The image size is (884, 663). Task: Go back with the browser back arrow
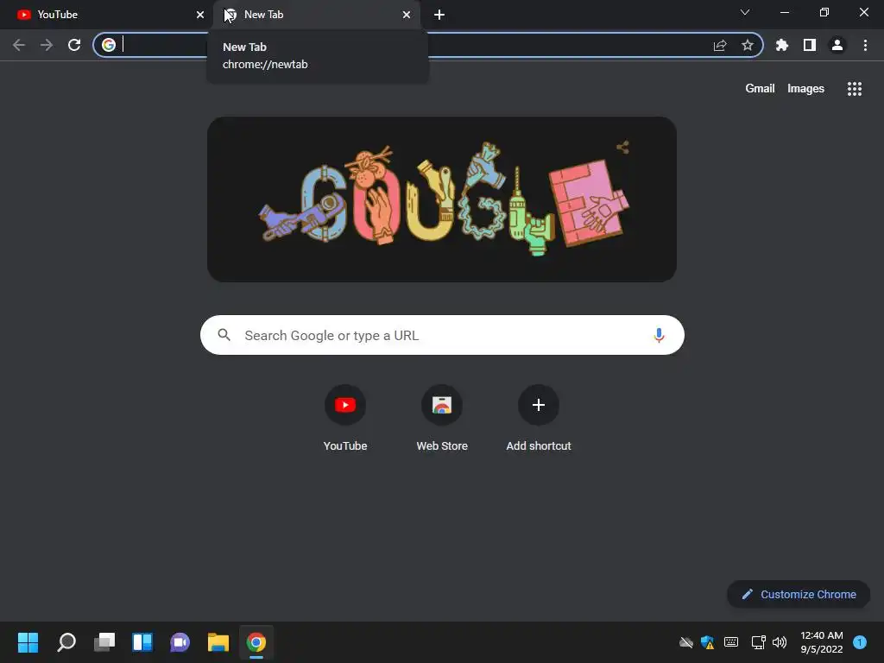(x=19, y=45)
